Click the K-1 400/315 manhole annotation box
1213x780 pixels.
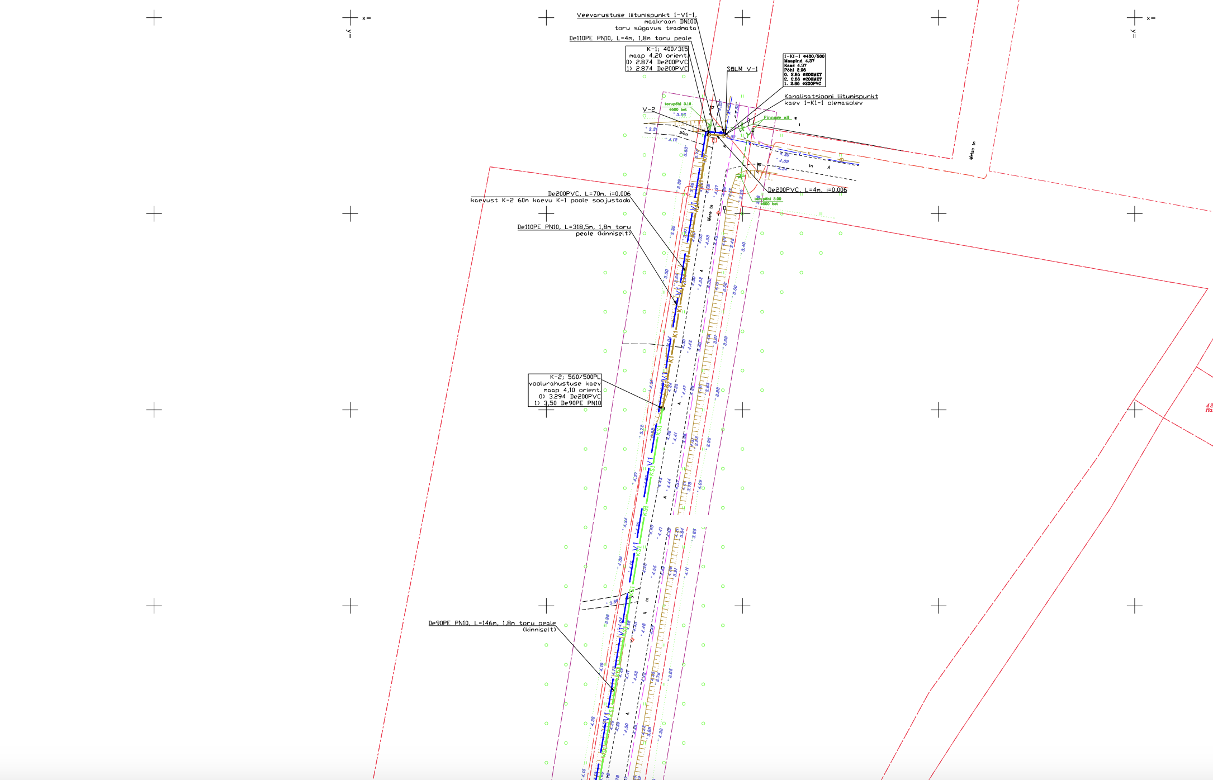point(657,59)
